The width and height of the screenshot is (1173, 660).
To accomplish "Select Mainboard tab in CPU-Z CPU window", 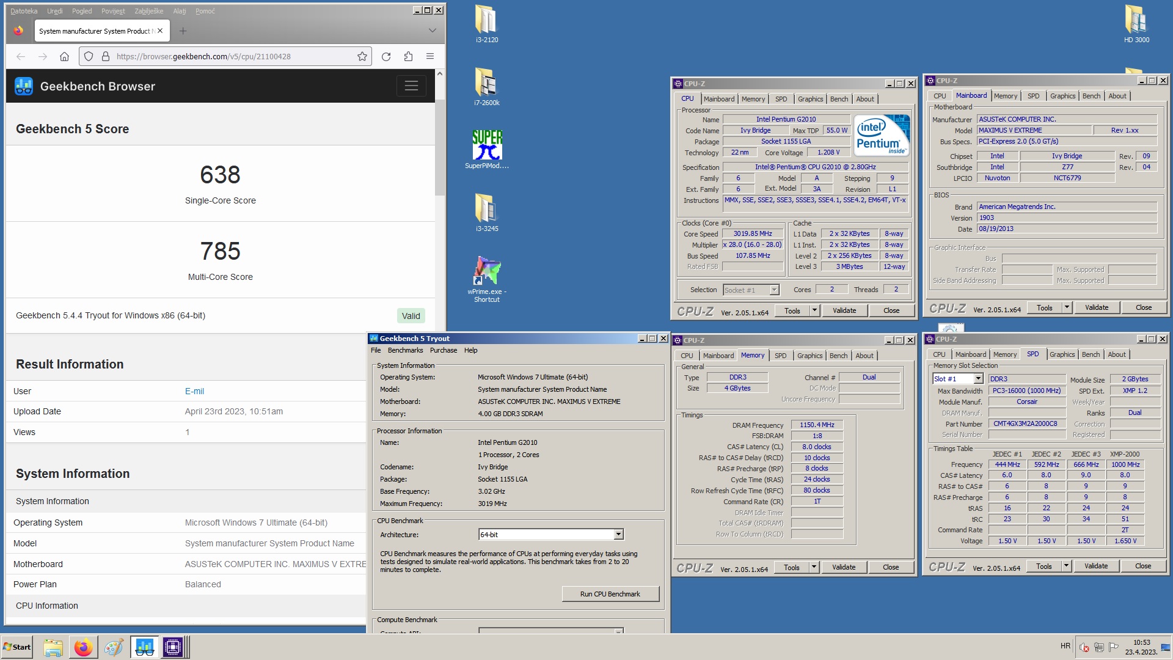I will click(x=719, y=99).
